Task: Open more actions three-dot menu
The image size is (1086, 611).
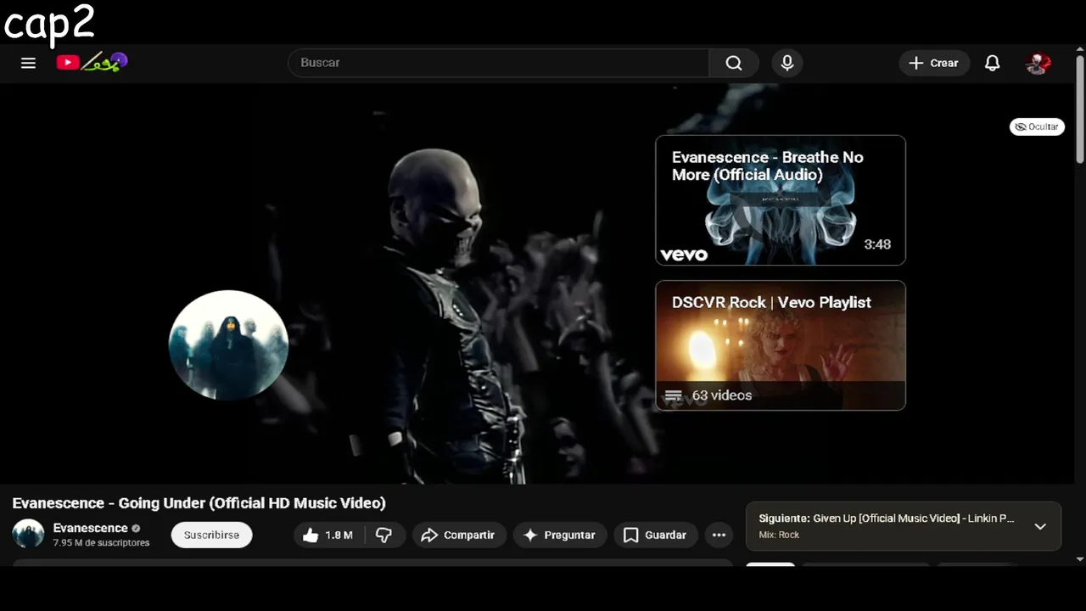Action: (x=719, y=535)
